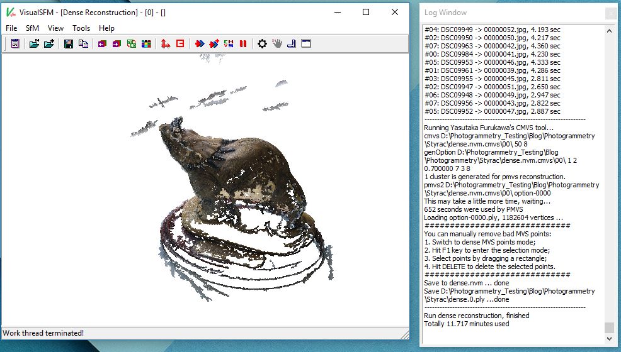Show the colorful image thumbnails grid icon
Screen dimensions: 621x352
[x=146, y=44]
